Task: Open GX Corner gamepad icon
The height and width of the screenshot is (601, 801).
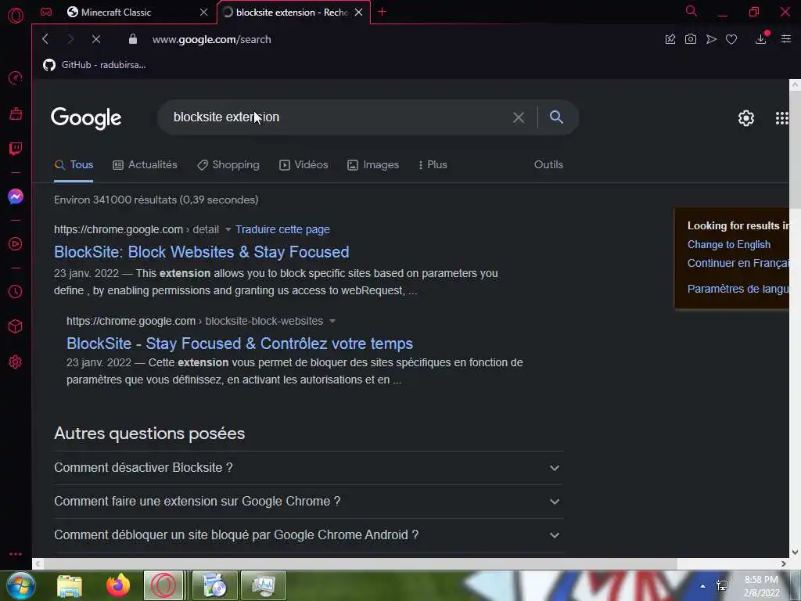Action: point(46,12)
